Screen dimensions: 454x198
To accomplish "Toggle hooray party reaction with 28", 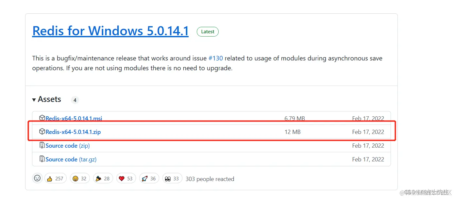I will tap(103, 178).
